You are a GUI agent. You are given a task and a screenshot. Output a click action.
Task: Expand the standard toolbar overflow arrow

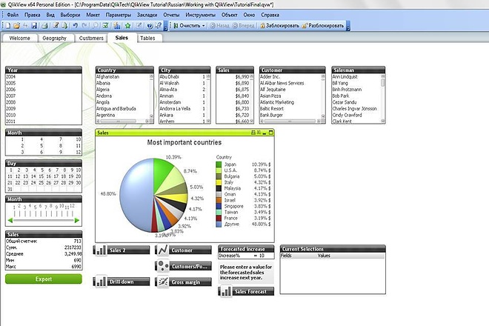[166, 26]
